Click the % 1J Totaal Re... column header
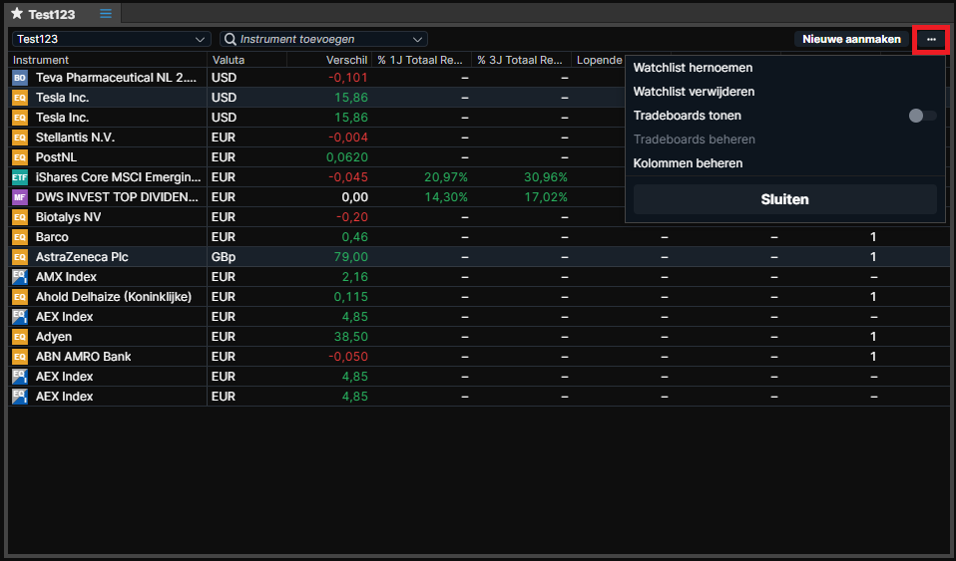The height and width of the screenshot is (561, 956). pos(421,60)
